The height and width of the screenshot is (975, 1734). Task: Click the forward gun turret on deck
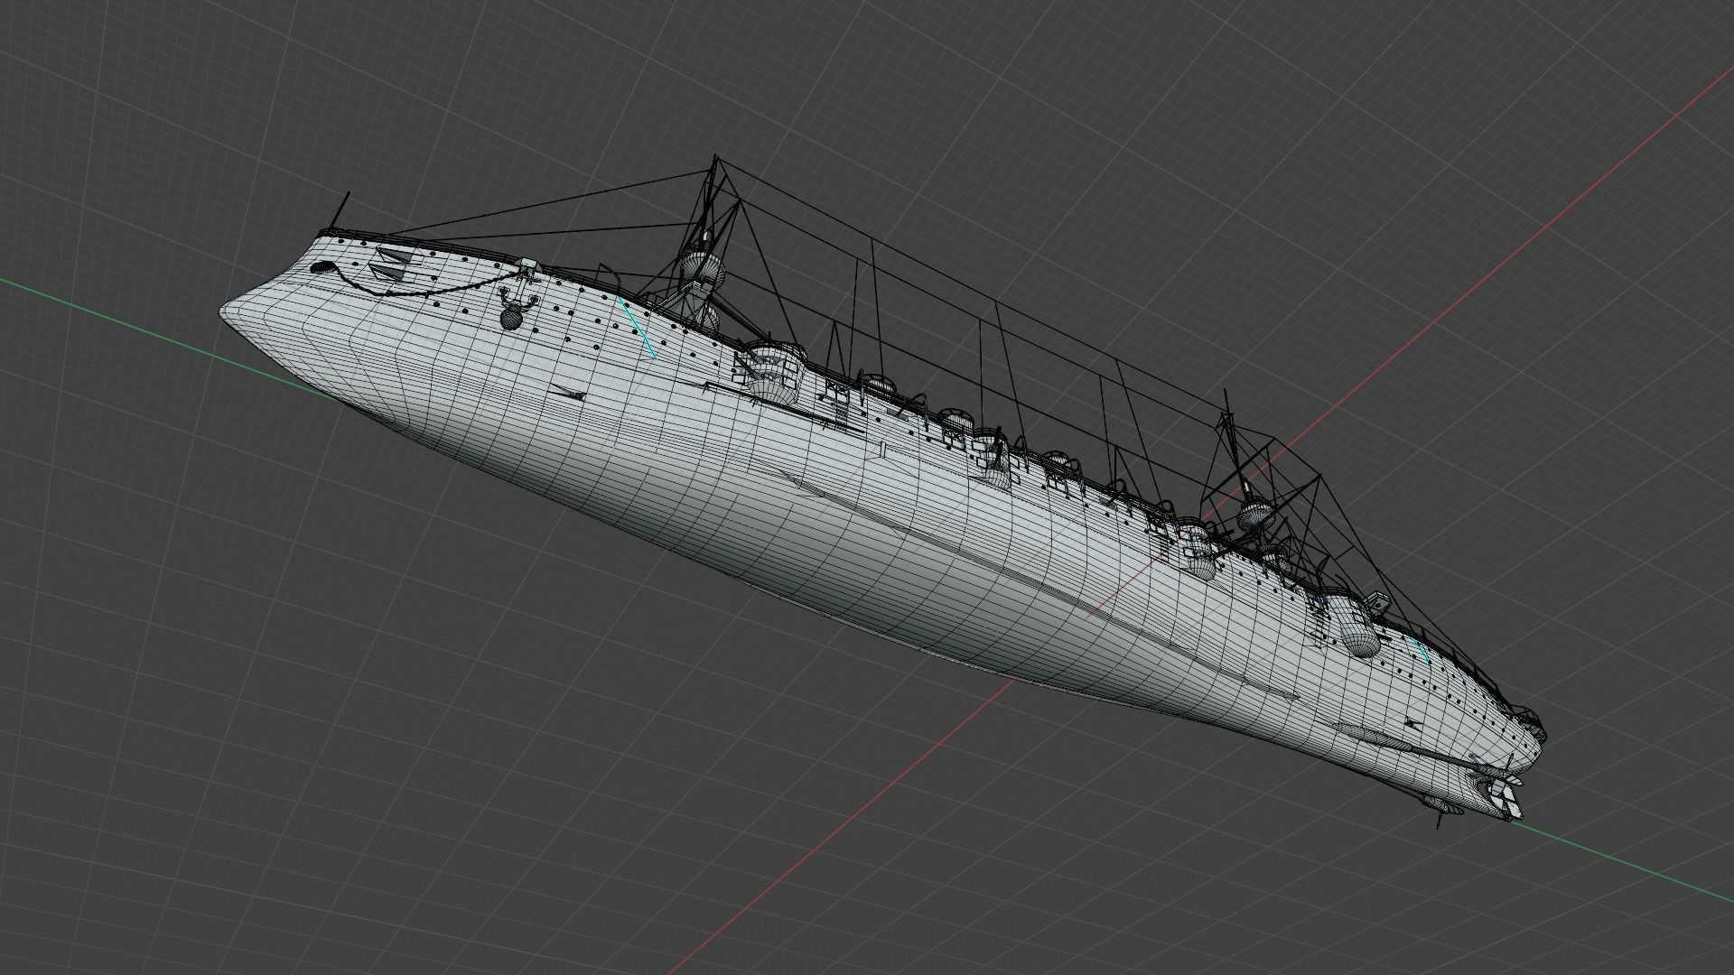pyautogui.click(x=775, y=372)
